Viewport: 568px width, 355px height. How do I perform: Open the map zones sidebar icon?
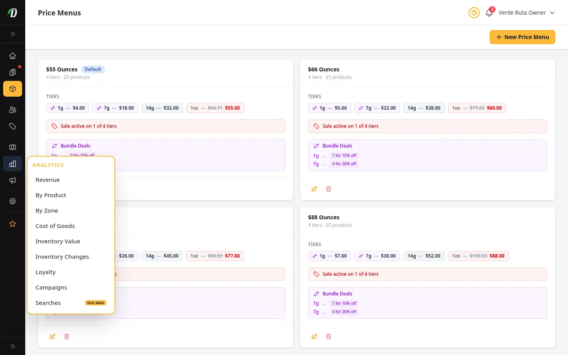click(x=13, y=147)
